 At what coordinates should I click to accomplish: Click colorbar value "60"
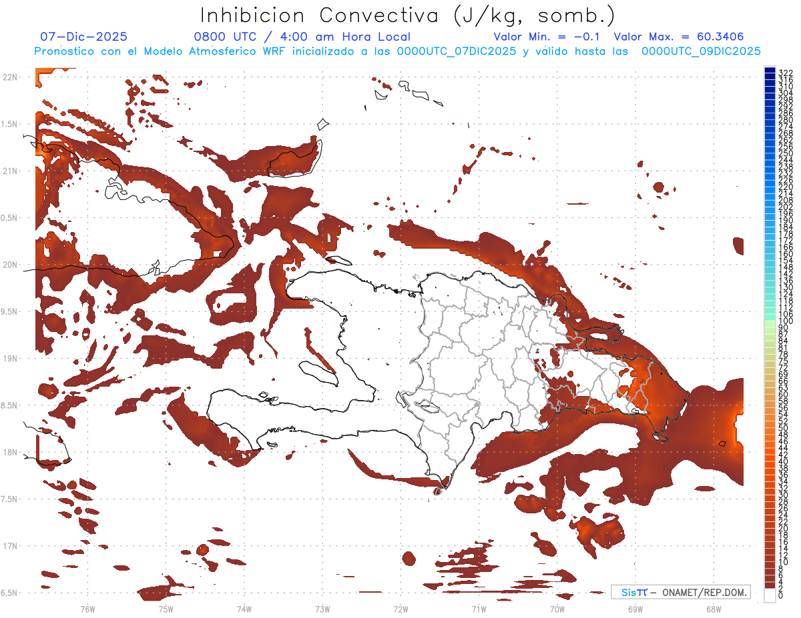pyautogui.click(x=784, y=394)
